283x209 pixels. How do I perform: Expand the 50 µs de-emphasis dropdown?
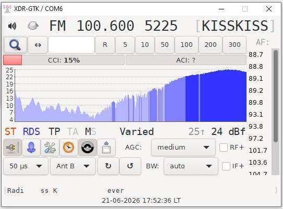26,166
